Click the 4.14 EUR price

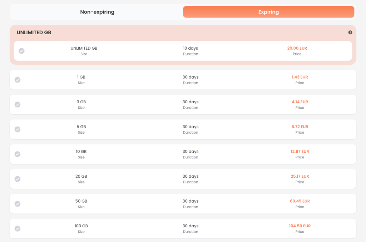(300, 102)
